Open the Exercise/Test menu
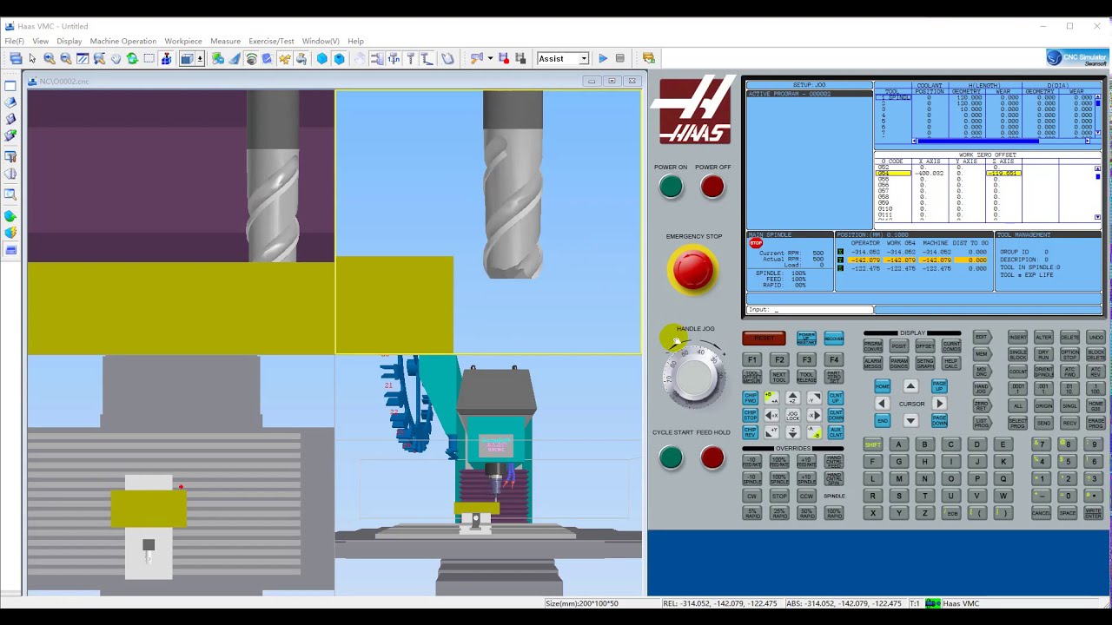Screen dimensions: 1112x625 click(x=271, y=41)
